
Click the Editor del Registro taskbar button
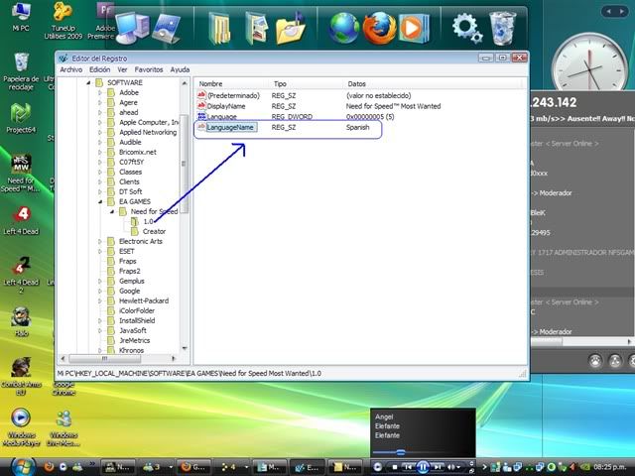pyautogui.click(x=308, y=467)
